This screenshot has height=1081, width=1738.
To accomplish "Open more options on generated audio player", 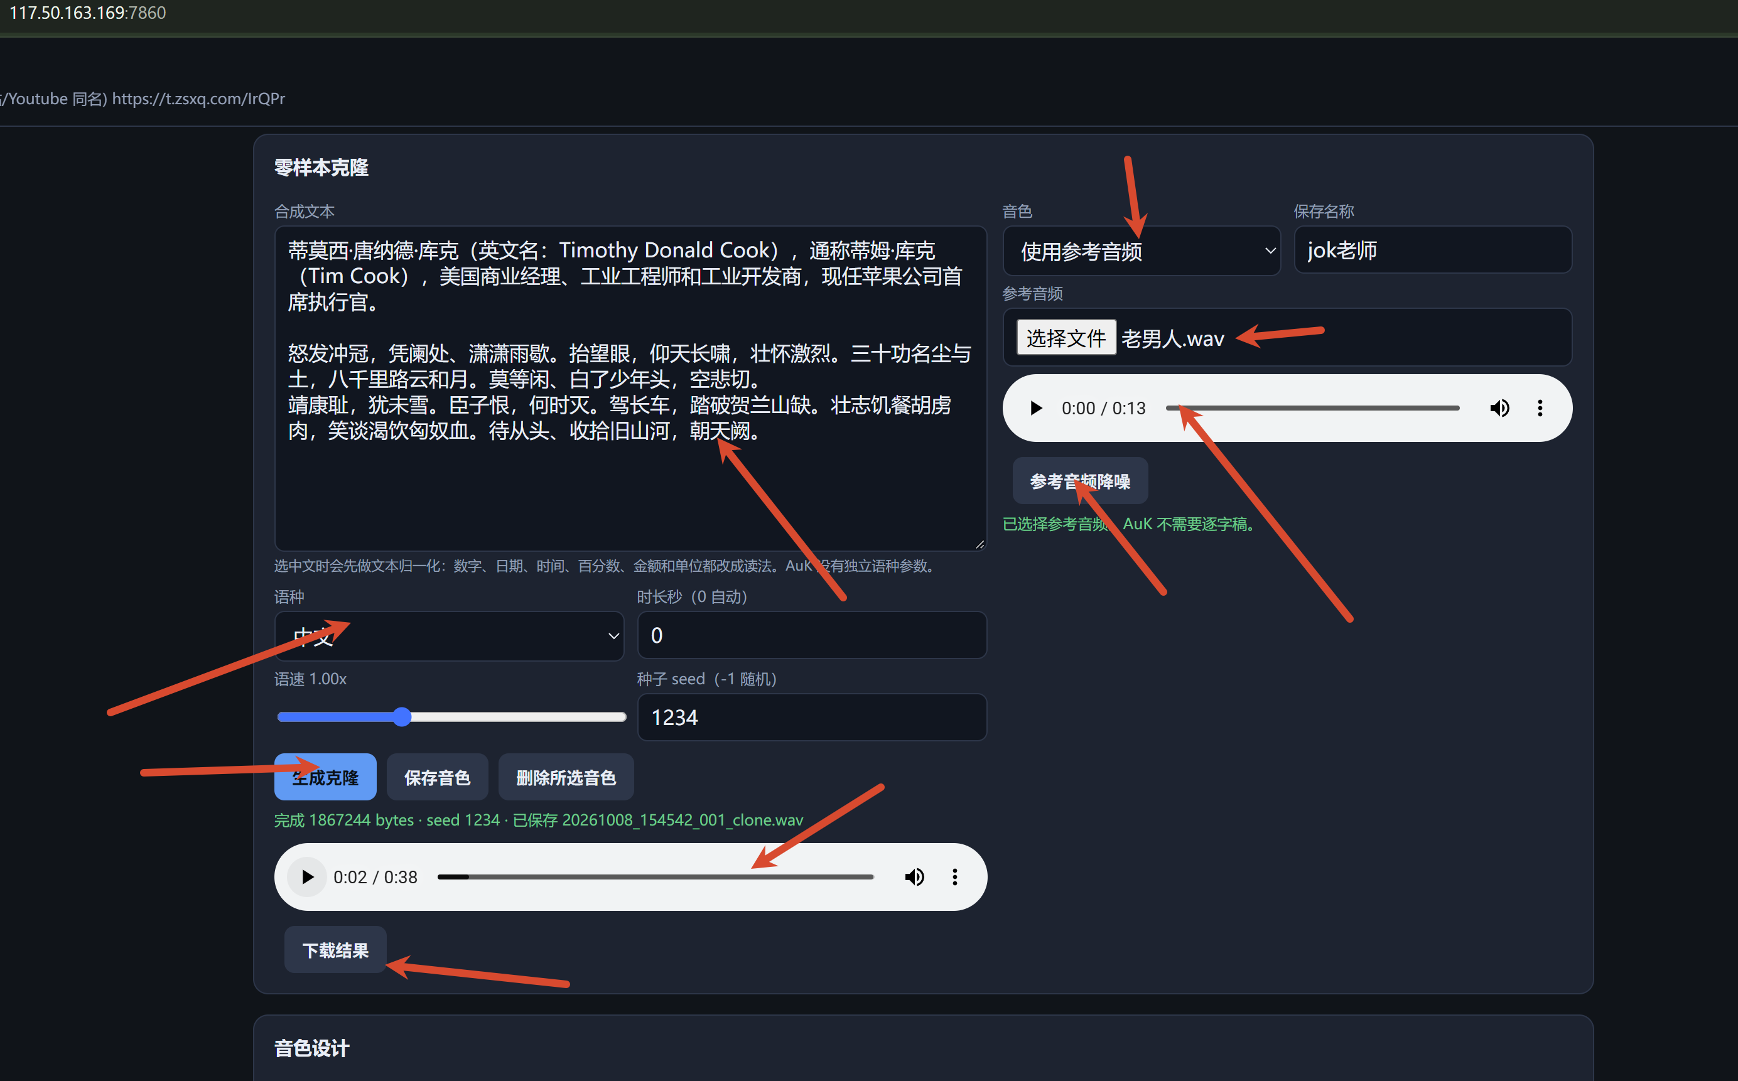I will click(954, 877).
